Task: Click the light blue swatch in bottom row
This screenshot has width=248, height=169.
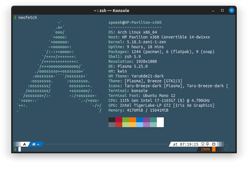Action: pyautogui.click(x=140, y=125)
